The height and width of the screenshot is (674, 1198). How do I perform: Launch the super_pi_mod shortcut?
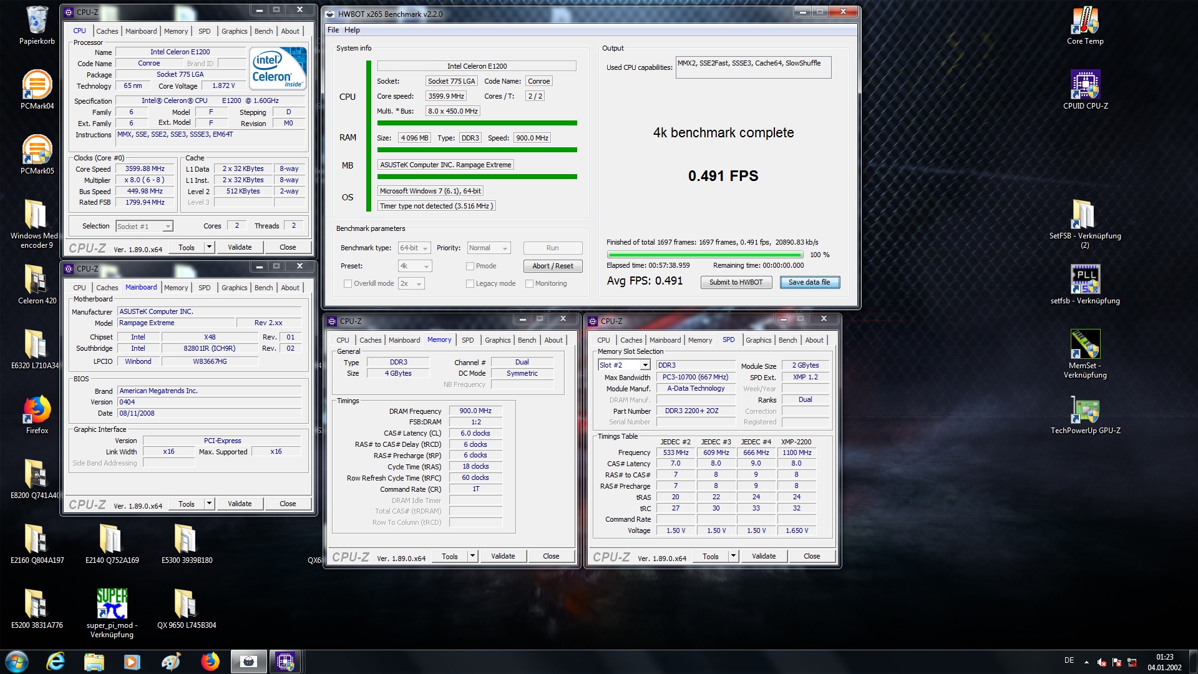(112, 613)
